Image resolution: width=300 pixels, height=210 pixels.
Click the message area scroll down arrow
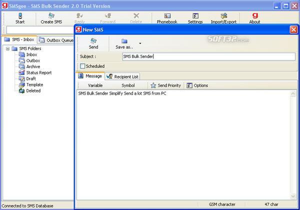click(293, 196)
